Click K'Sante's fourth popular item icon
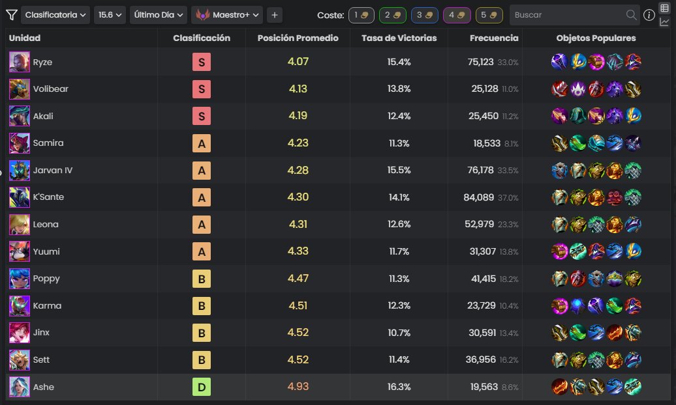The height and width of the screenshot is (405, 676). (x=615, y=197)
